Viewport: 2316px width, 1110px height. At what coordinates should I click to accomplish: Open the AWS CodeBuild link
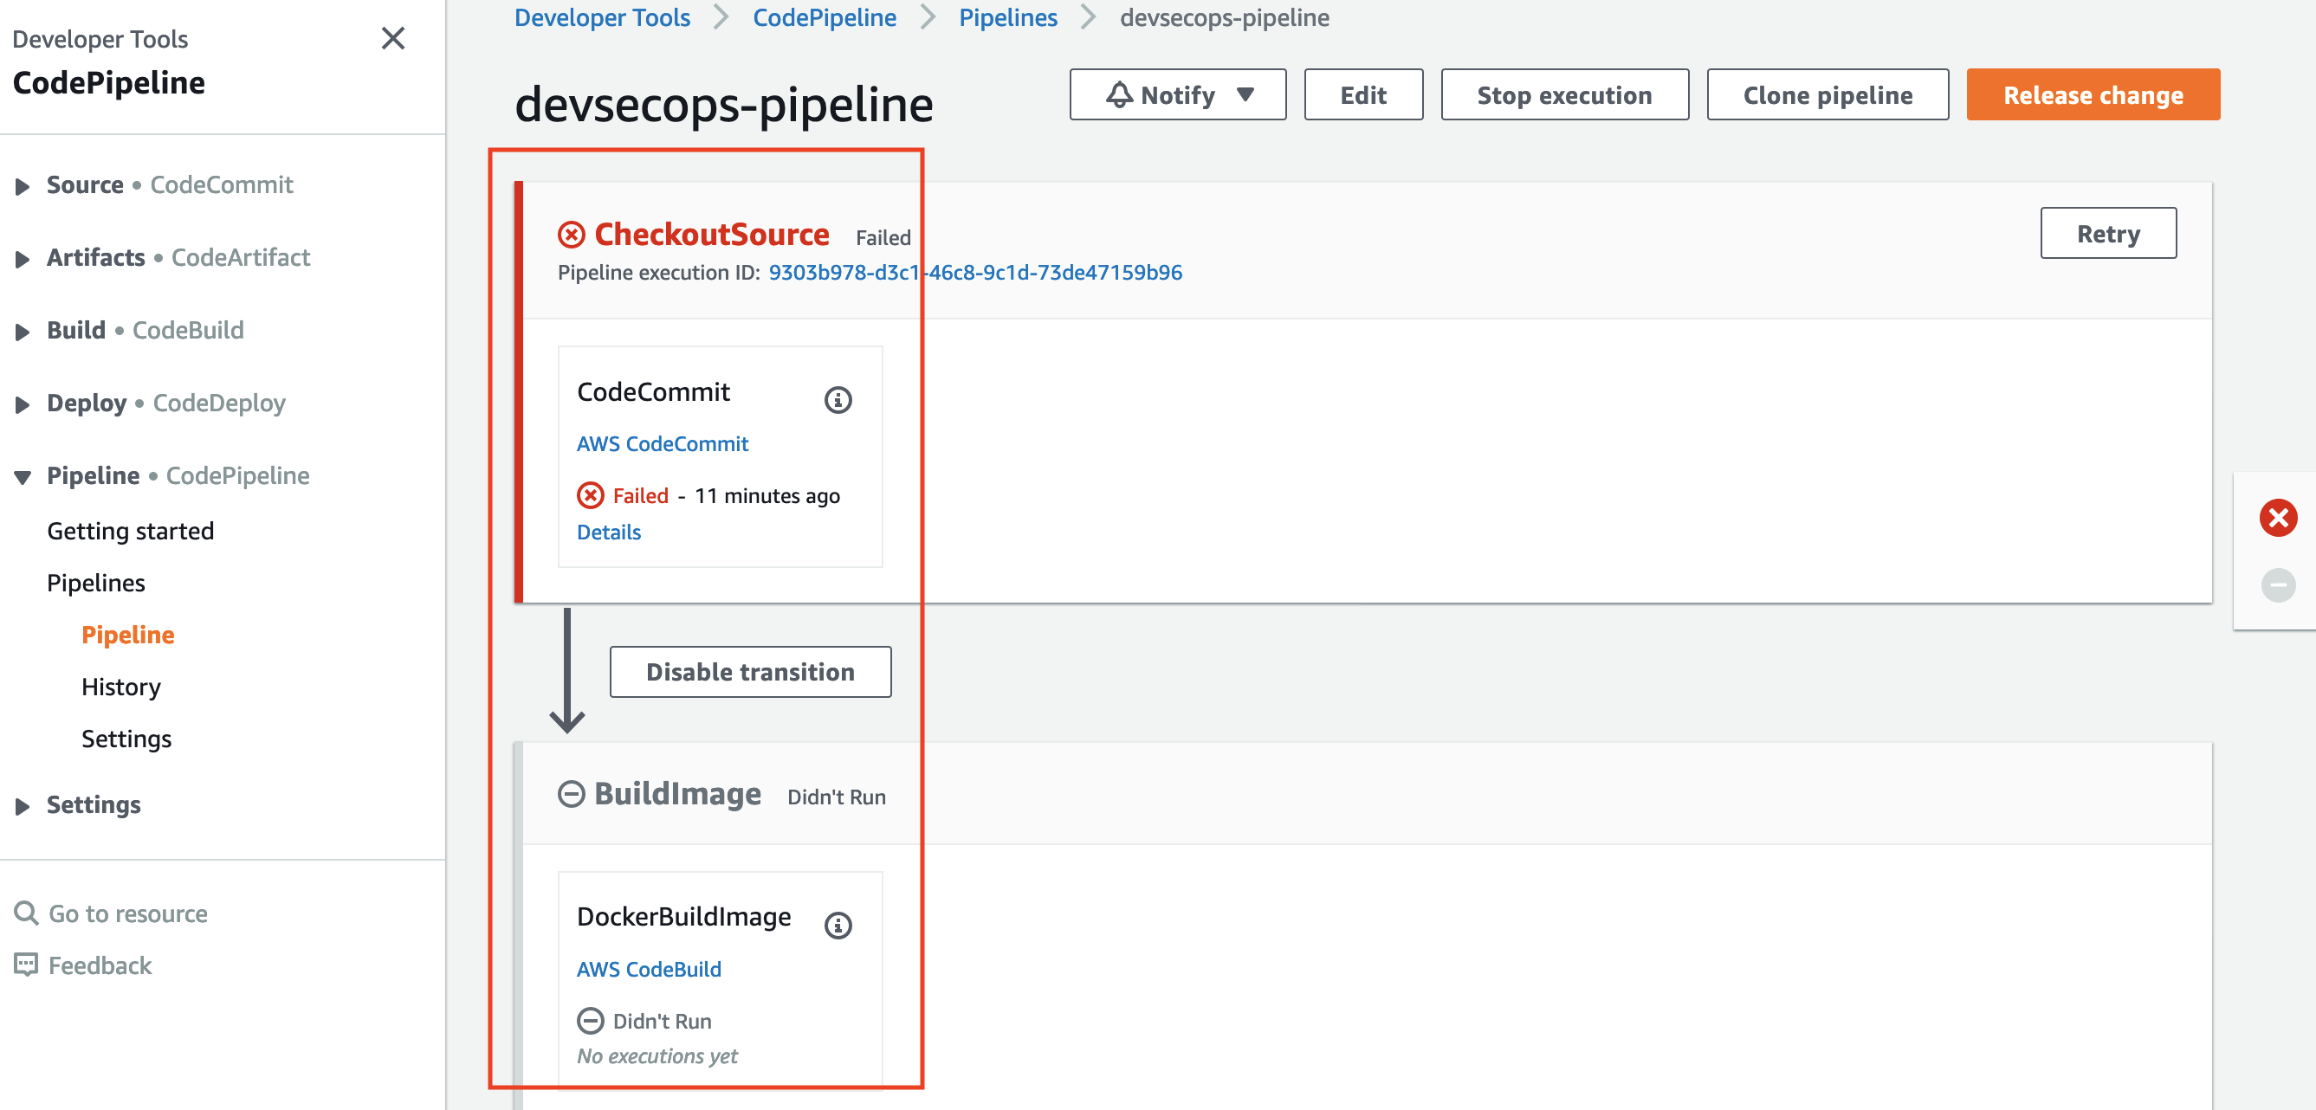tap(649, 969)
